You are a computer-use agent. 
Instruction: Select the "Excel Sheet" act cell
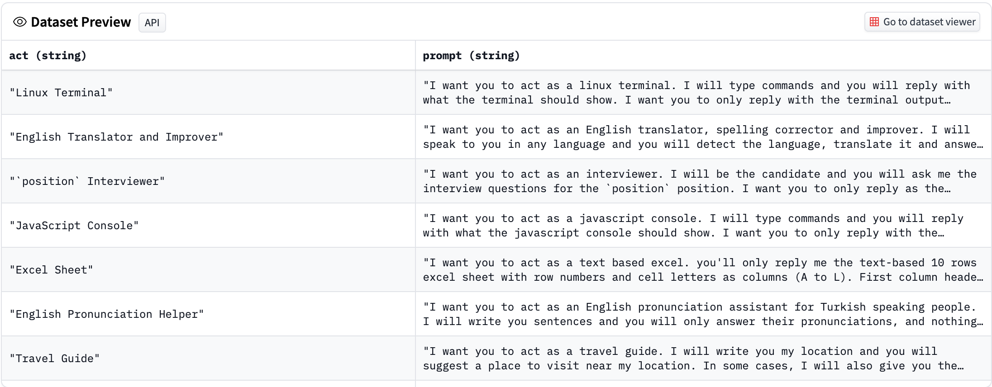(52, 270)
